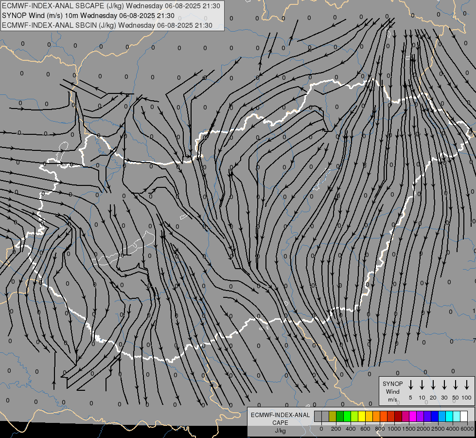Pick the azure CAPE swatch
The width and height of the screenshot is (476, 438).
[441, 416]
